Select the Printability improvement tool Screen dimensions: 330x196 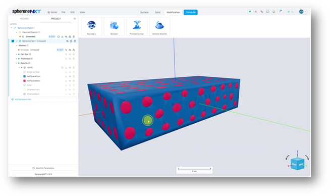[137, 27]
